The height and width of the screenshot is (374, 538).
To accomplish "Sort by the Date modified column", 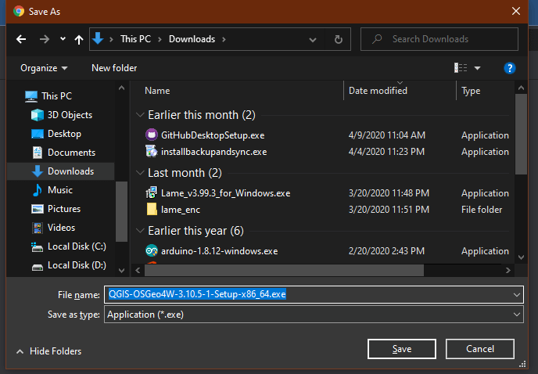I will pyautogui.click(x=378, y=91).
